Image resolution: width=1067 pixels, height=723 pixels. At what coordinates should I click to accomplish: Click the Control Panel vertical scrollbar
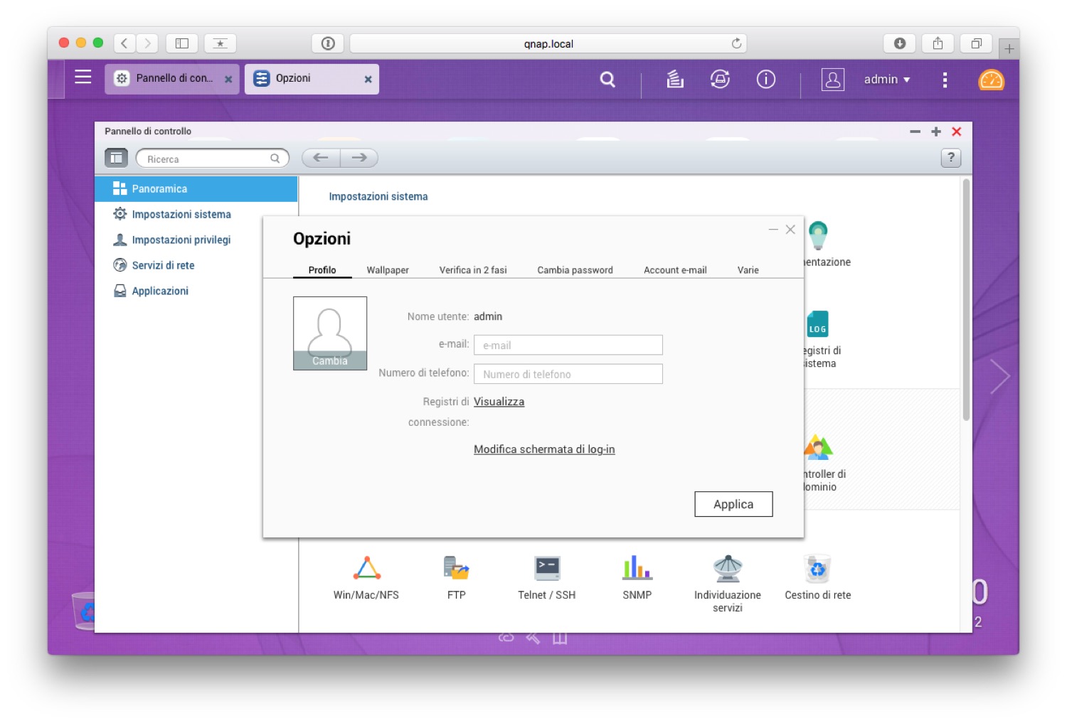pyautogui.click(x=966, y=299)
